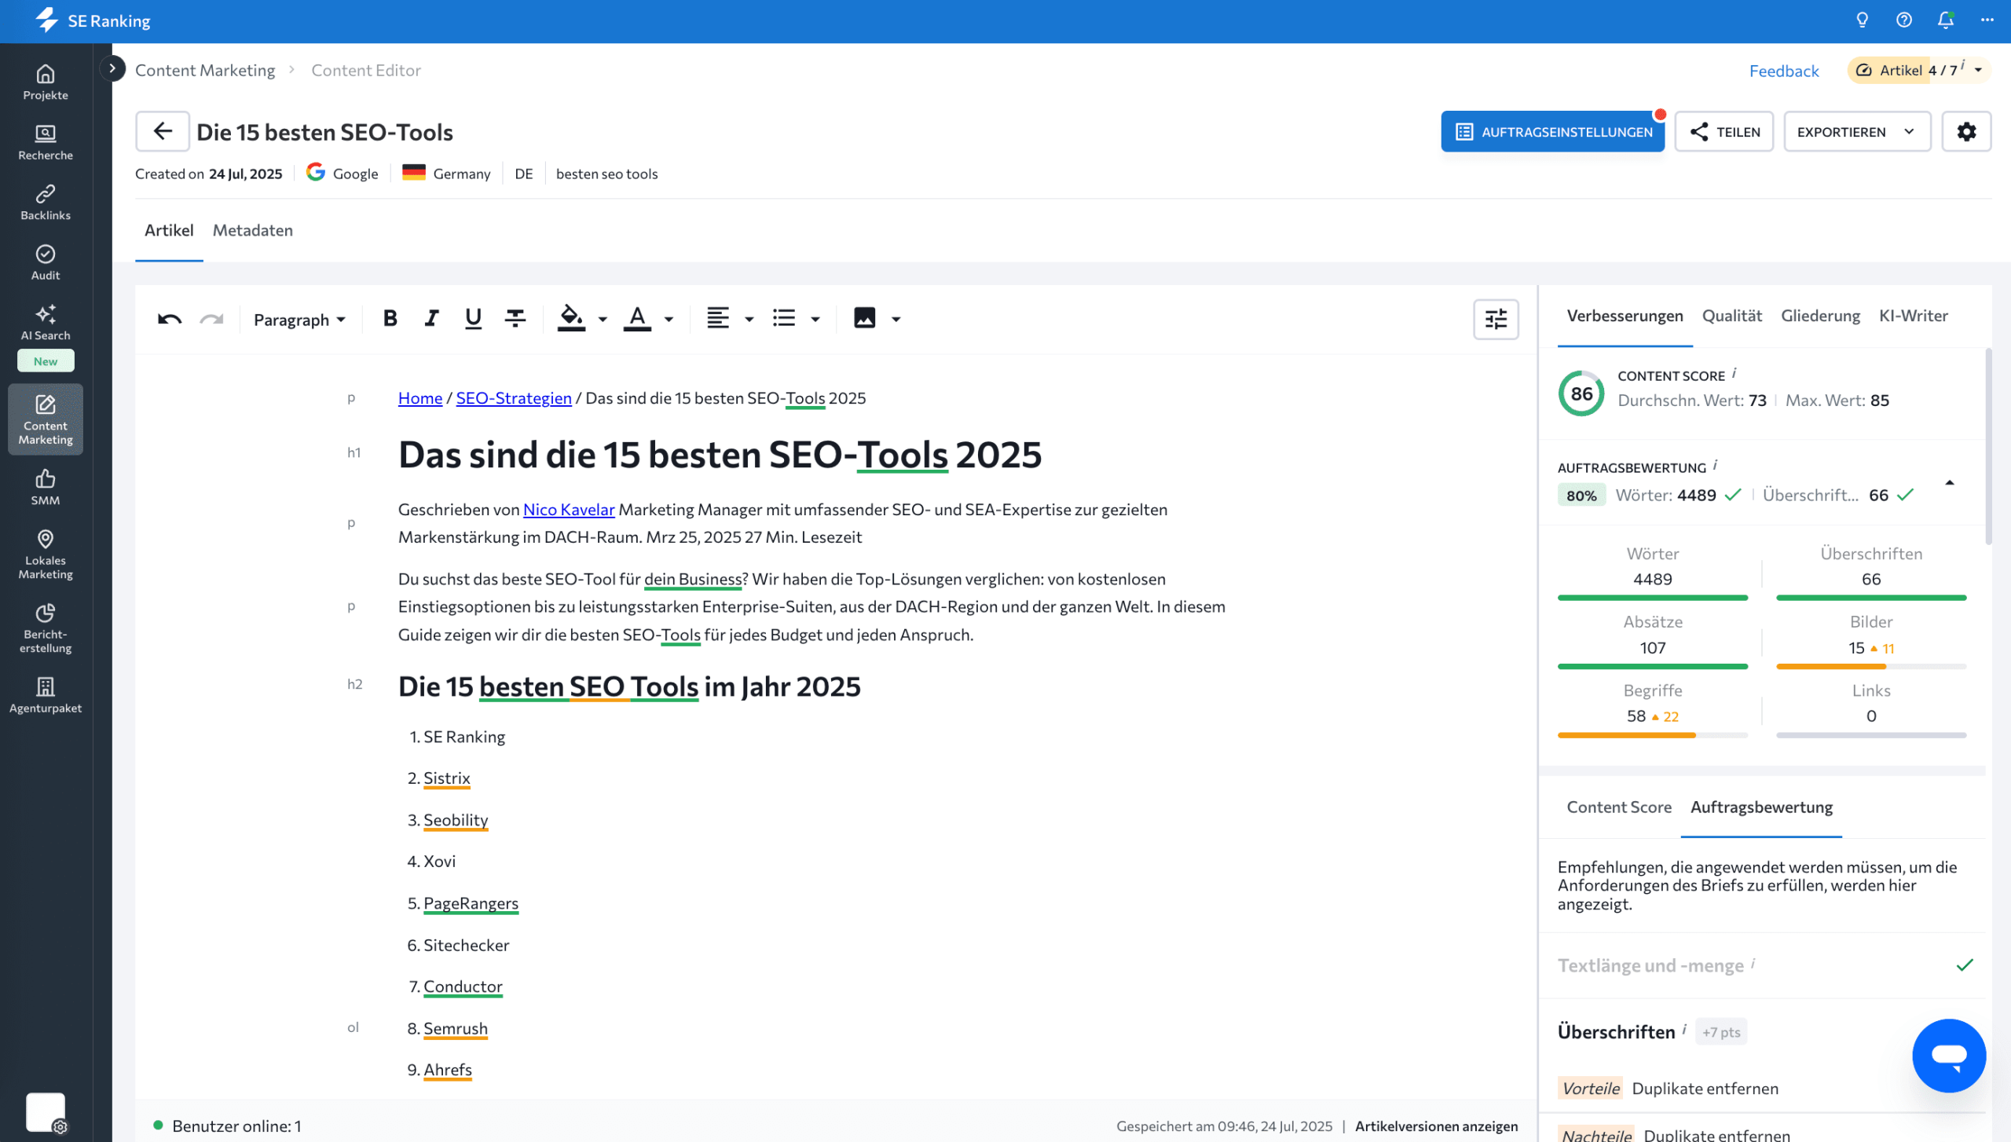This screenshot has height=1142, width=2011.
Task: Open the notifications bell
Action: 1945,20
